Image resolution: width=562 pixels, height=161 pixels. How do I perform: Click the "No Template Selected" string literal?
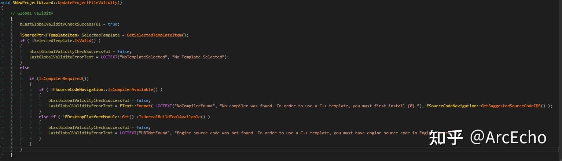coord(197,57)
